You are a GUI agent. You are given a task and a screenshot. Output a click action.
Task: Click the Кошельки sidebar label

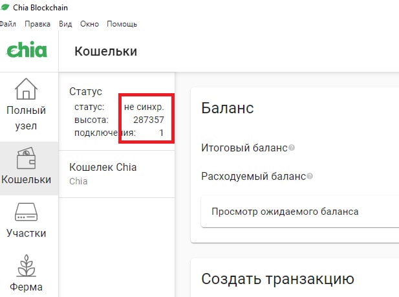coord(27,180)
